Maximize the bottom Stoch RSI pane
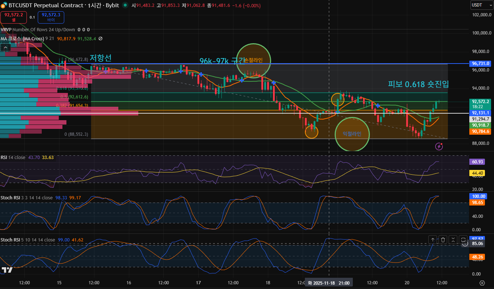This screenshot has height=289, width=494. coord(463,240)
